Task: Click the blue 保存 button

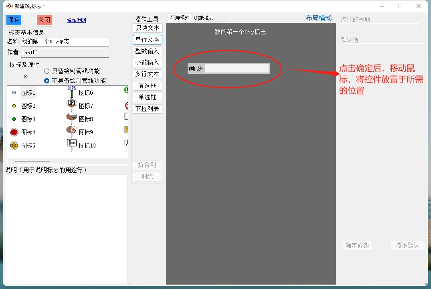Action: click(14, 20)
